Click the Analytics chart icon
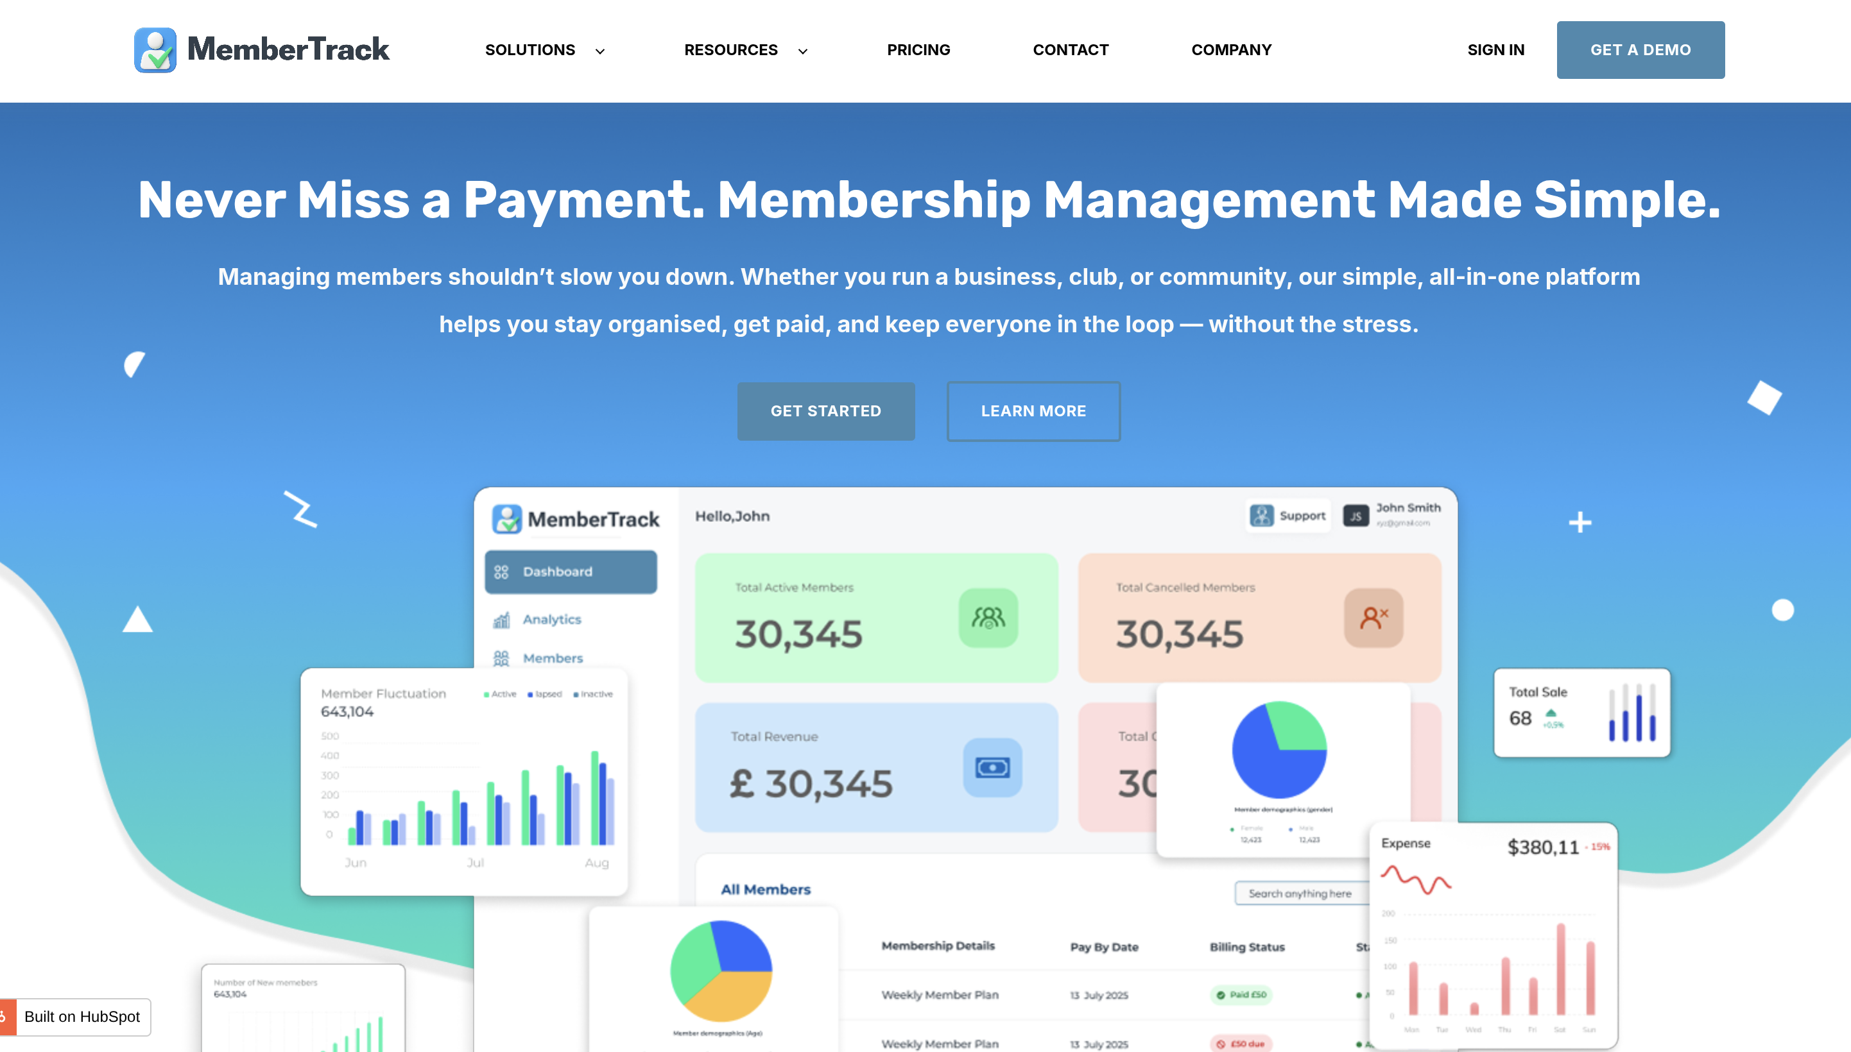The height and width of the screenshot is (1052, 1851). pyautogui.click(x=501, y=620)
